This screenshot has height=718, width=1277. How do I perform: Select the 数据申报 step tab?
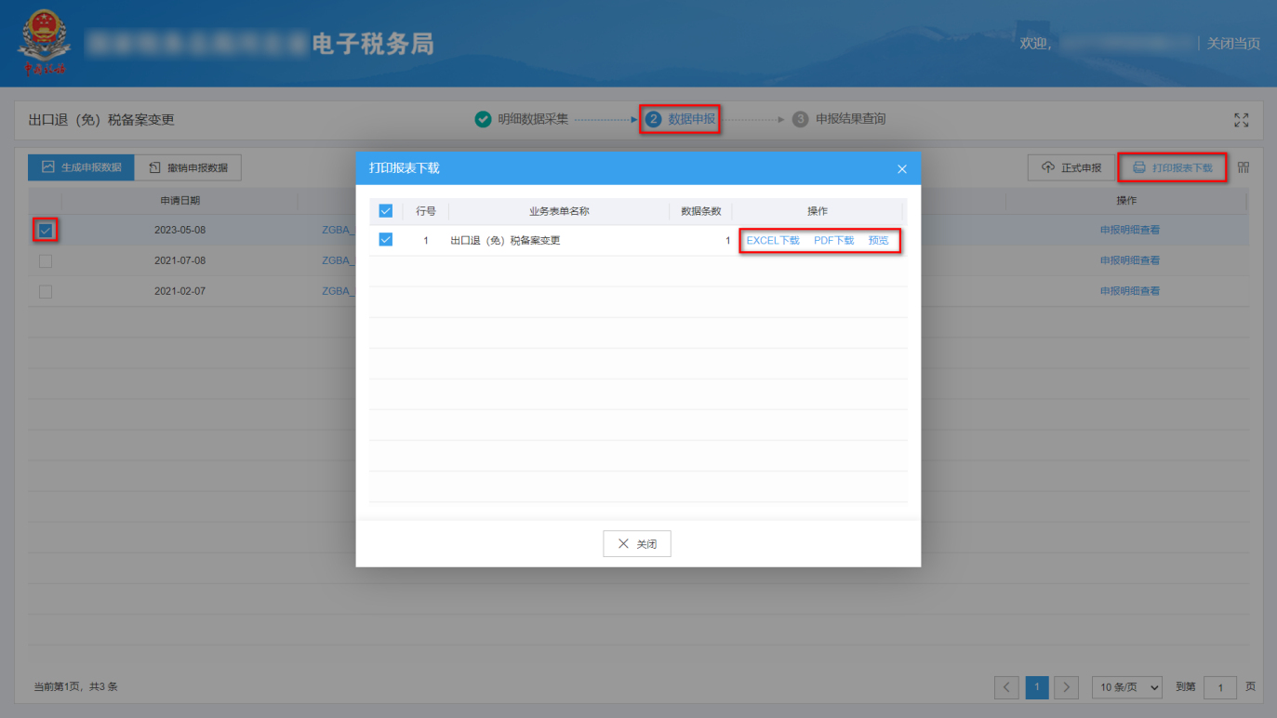(x=680, y=119)
